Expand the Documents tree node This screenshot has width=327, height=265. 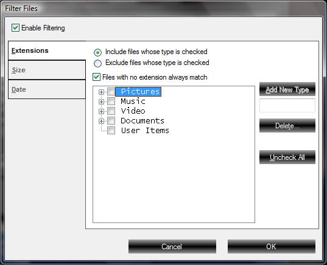click(x=101, y=121)
